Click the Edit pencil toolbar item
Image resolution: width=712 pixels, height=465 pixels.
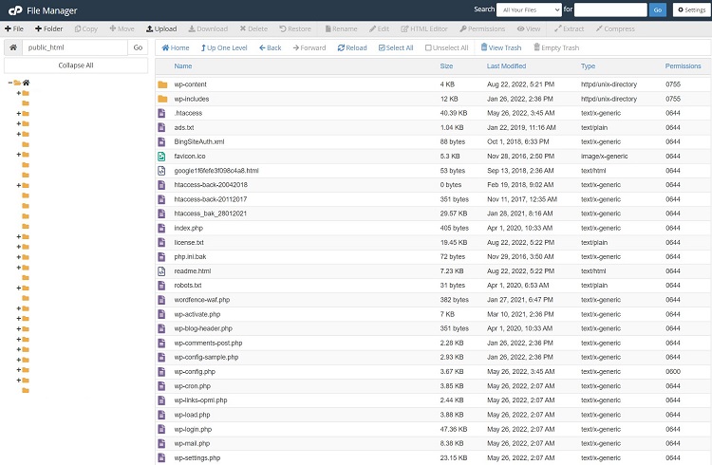click(x=379, y=28)
